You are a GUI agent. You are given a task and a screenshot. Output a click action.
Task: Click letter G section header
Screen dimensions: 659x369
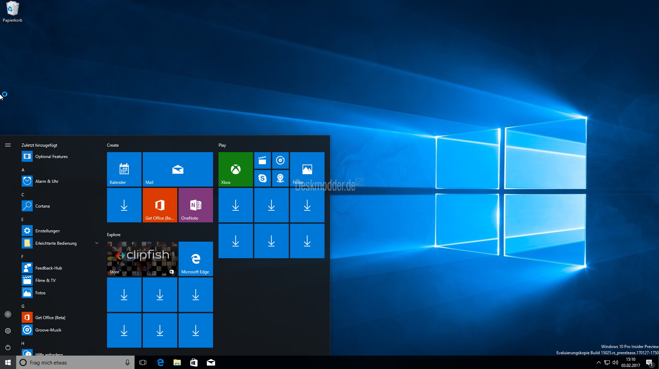[23, 306]
